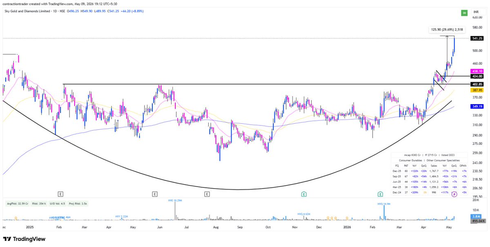The height and width of the screenshot is (247, 490).
Task: Click the 3.8M volume value label
Action: (x=477, y=217)
